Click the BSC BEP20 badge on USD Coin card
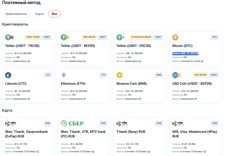 (x=201, y=75)
